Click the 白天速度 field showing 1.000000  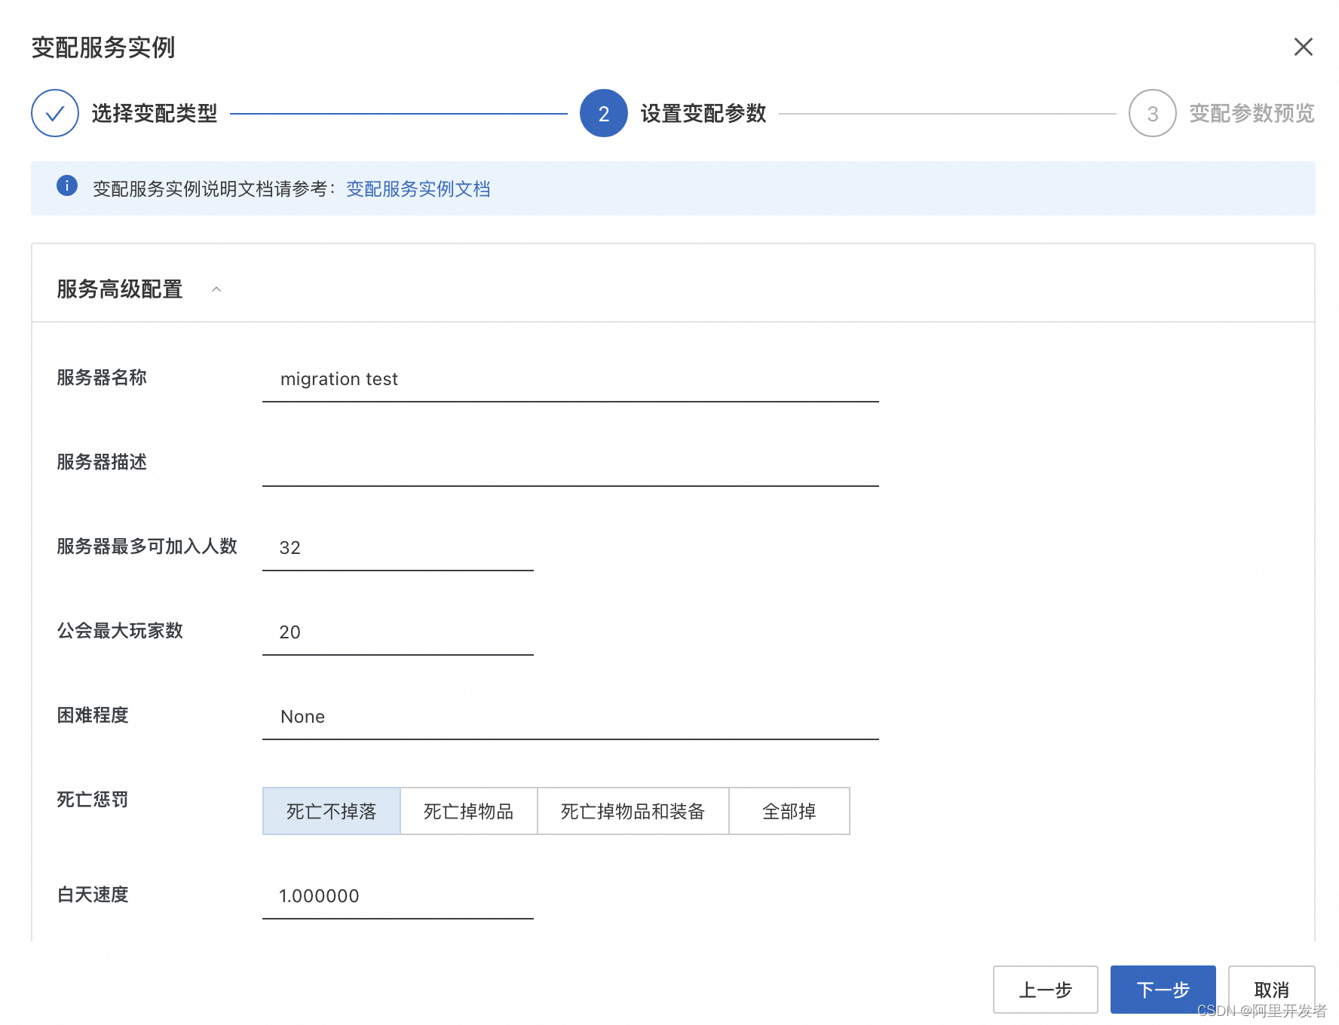click(398, 896)
